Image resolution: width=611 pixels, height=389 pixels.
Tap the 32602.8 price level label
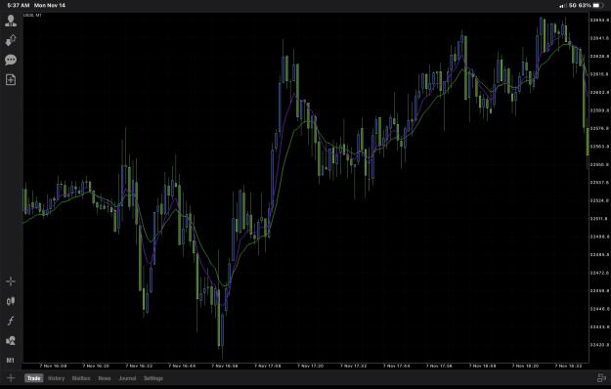pyautogui.click(x=599, y=92)
